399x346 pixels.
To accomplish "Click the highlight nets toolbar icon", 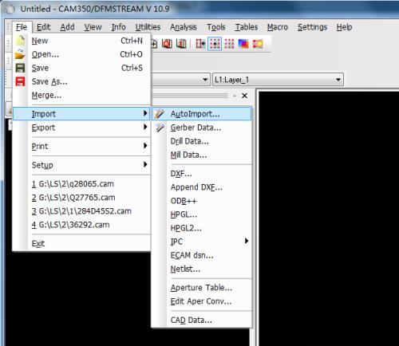I will click(x=258, y=44).
